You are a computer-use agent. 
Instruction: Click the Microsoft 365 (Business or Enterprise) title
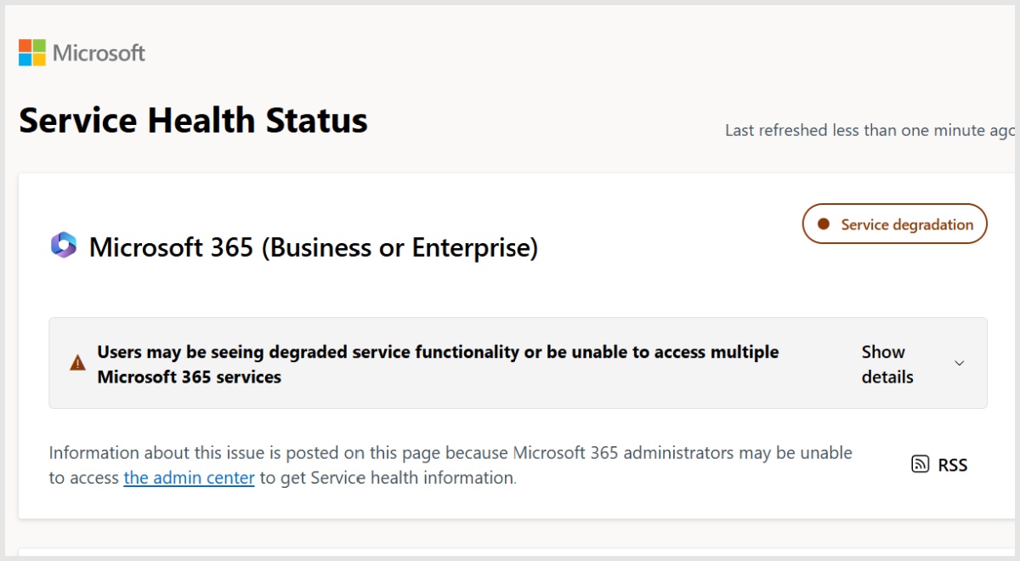coord(314,247)
